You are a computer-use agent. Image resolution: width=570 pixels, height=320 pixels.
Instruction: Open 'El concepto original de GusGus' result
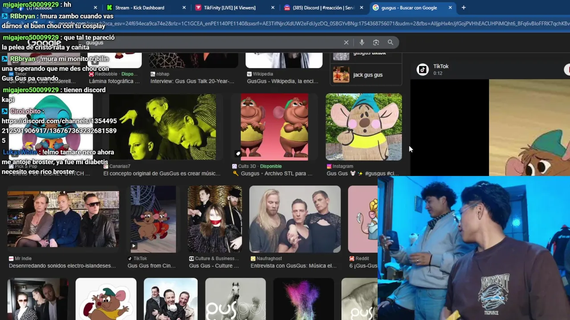pos(162,173)
